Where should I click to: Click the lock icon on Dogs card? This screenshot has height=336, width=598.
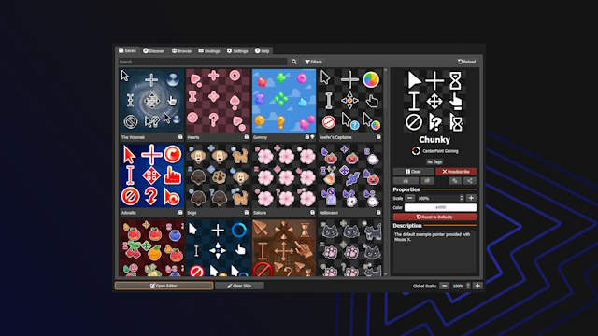247,213
